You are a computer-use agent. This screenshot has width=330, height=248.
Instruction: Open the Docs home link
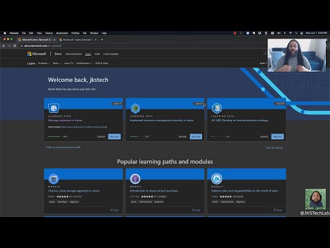(x=58, y=54)
